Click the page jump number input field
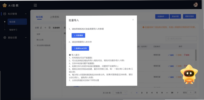204x100 pixels. coord(190,93)
